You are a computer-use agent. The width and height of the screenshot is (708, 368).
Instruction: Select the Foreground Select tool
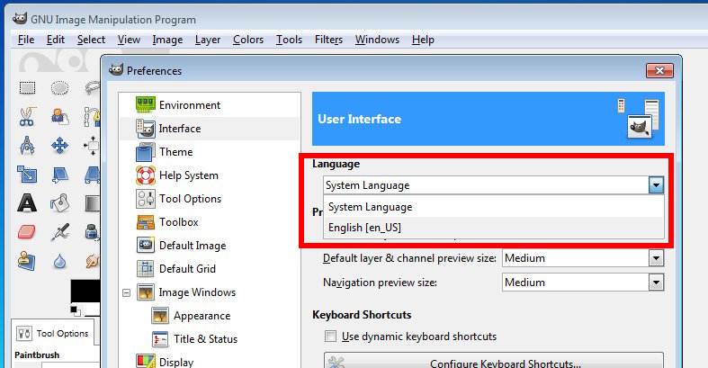(x=59, y=116)
